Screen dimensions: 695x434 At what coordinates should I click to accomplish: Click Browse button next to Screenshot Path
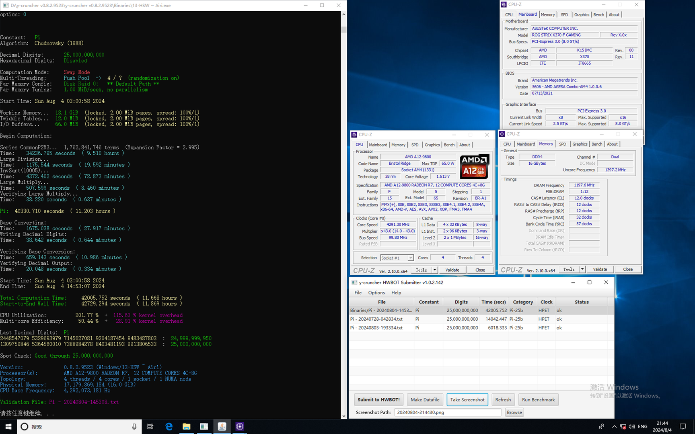point(514,412)
